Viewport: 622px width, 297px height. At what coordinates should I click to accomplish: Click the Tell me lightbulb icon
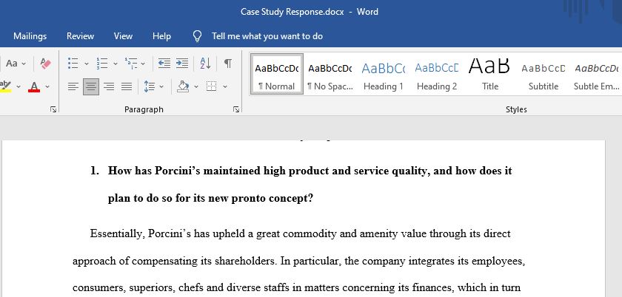point(197,36)
